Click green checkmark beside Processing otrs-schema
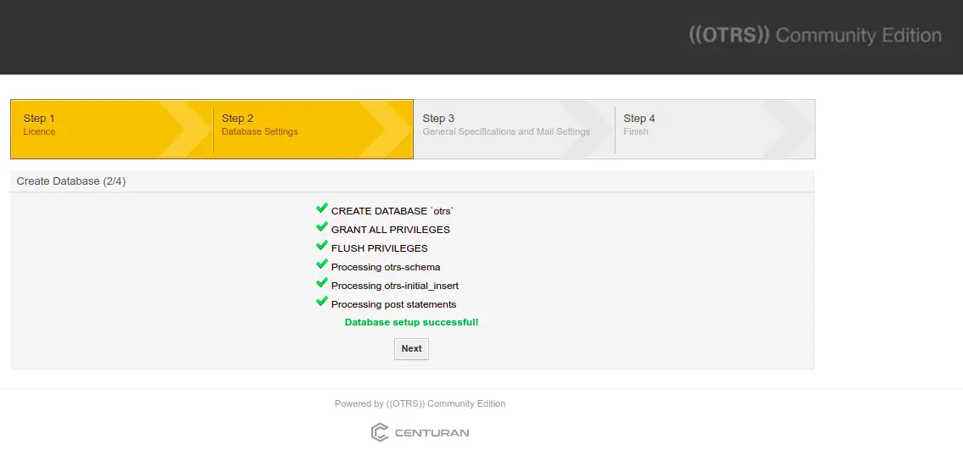 coord(322,264)
